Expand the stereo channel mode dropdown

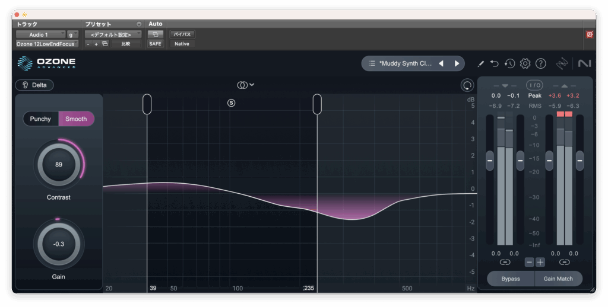click(x=246, y=85)
